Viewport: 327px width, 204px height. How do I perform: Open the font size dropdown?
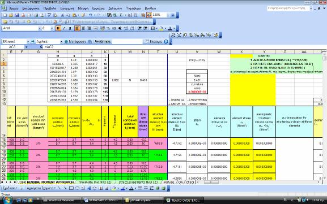(52, 28)
